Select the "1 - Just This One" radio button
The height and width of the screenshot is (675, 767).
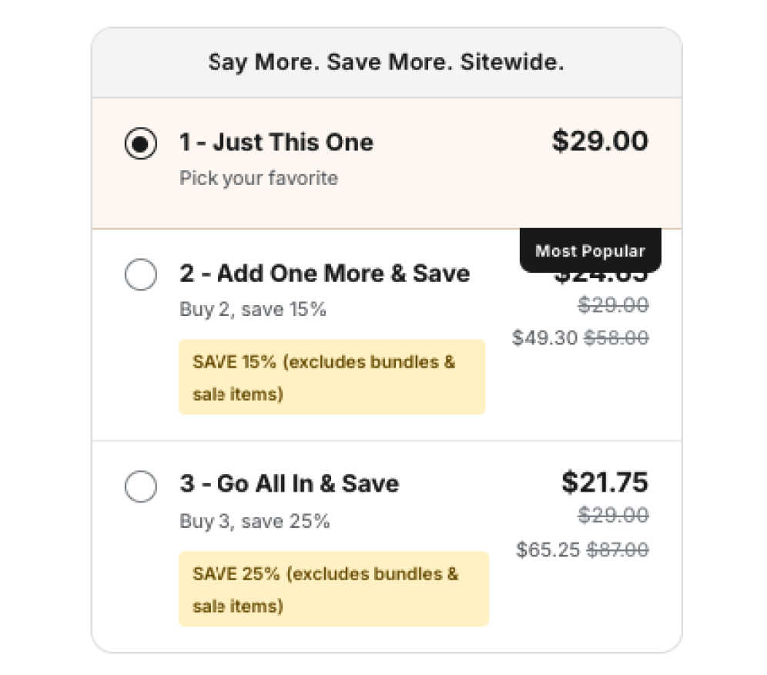(141, 144)
